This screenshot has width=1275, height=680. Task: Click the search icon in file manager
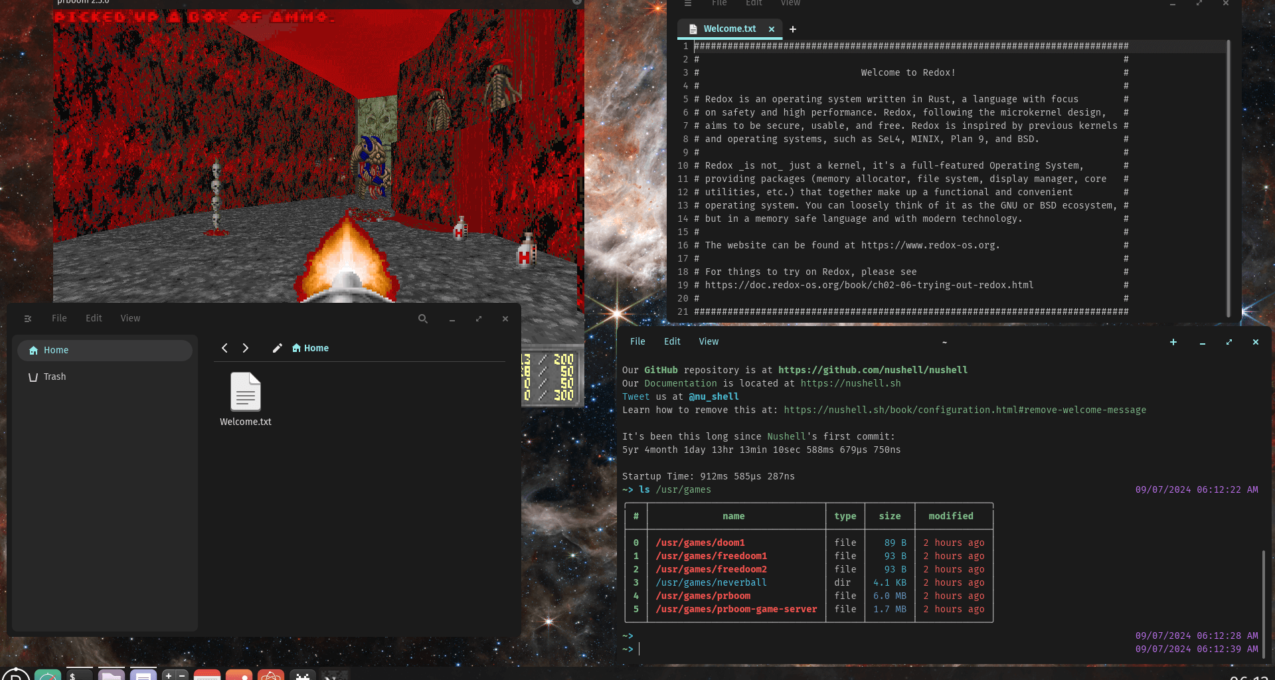point(422,319)
